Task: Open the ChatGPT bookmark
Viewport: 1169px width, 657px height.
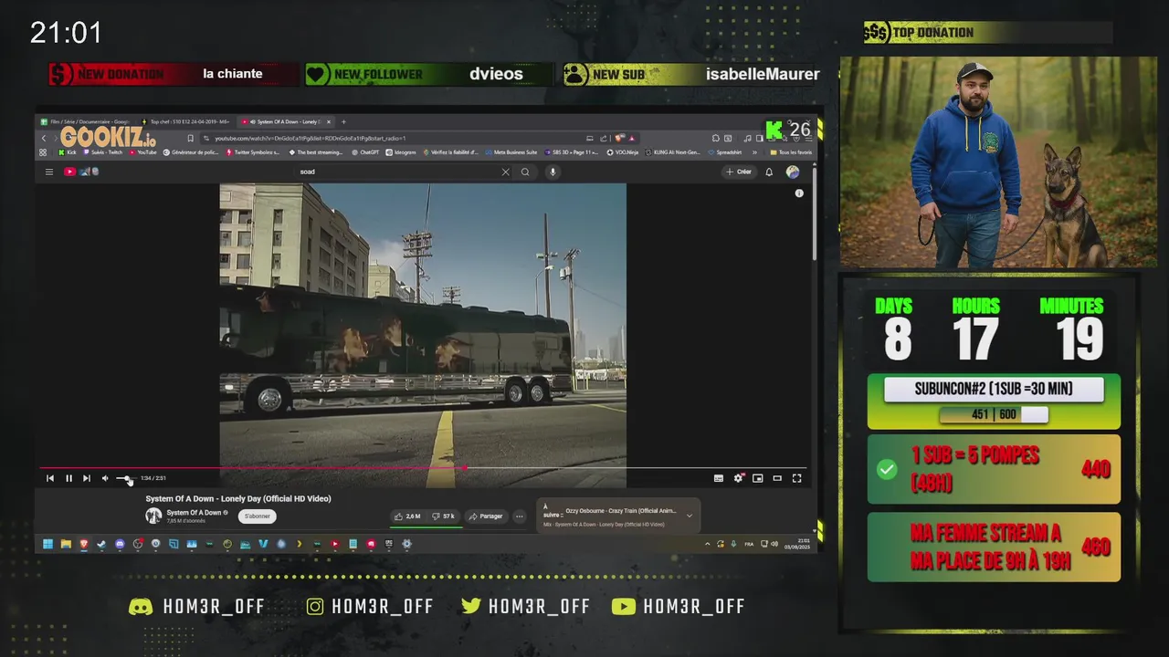Action: (364, 152)
